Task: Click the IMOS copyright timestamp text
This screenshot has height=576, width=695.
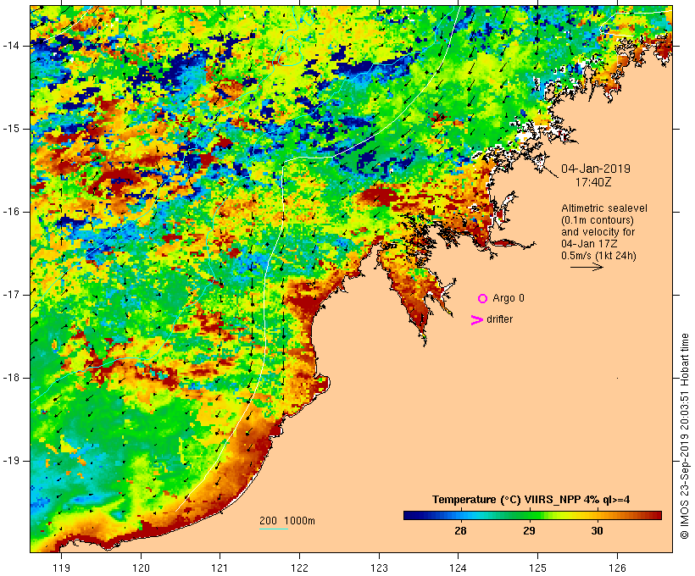Action: (x=685, y=436)
